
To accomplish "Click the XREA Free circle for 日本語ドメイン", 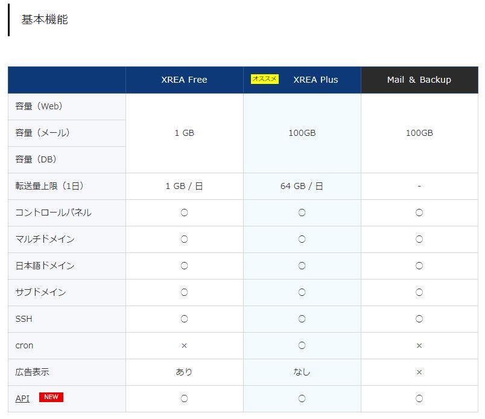I will [x=185, y=266].
